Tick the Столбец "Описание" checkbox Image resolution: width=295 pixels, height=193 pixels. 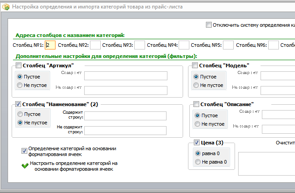click(x=196, y=104)
